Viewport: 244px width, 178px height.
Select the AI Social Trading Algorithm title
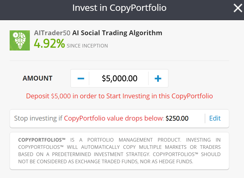click(x=117, y=33)
